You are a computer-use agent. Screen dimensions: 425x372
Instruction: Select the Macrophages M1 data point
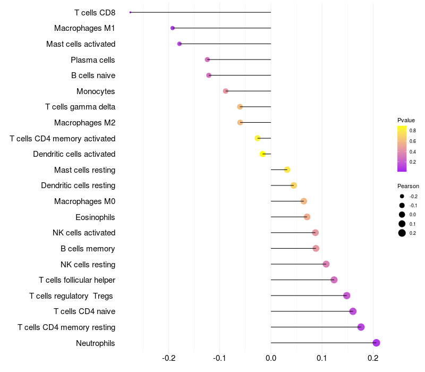click(x=173, y=28)
